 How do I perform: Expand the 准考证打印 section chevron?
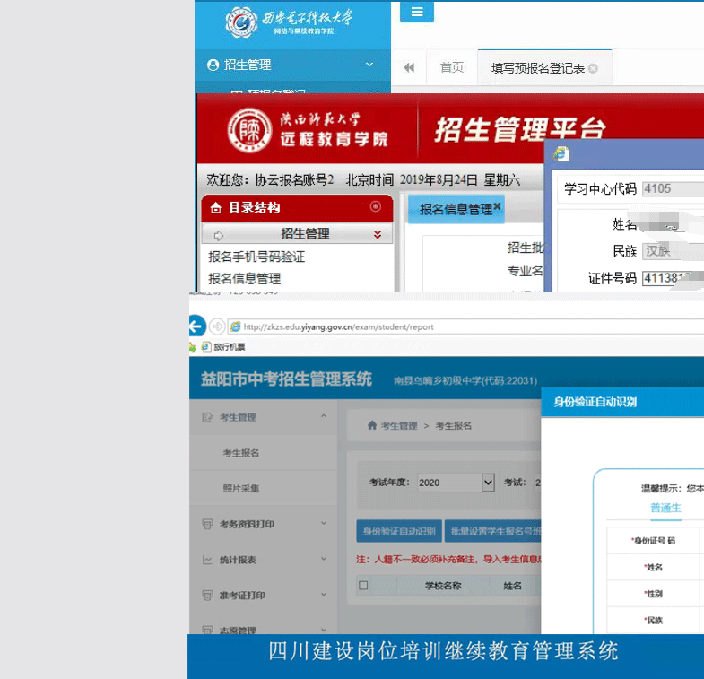pos(324,595)
